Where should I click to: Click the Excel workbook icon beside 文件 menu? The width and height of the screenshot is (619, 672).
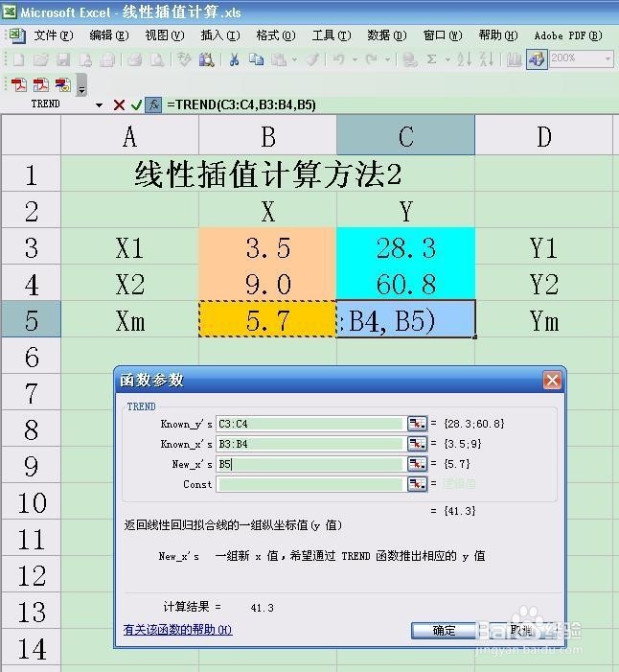click(x=17, y=36)
